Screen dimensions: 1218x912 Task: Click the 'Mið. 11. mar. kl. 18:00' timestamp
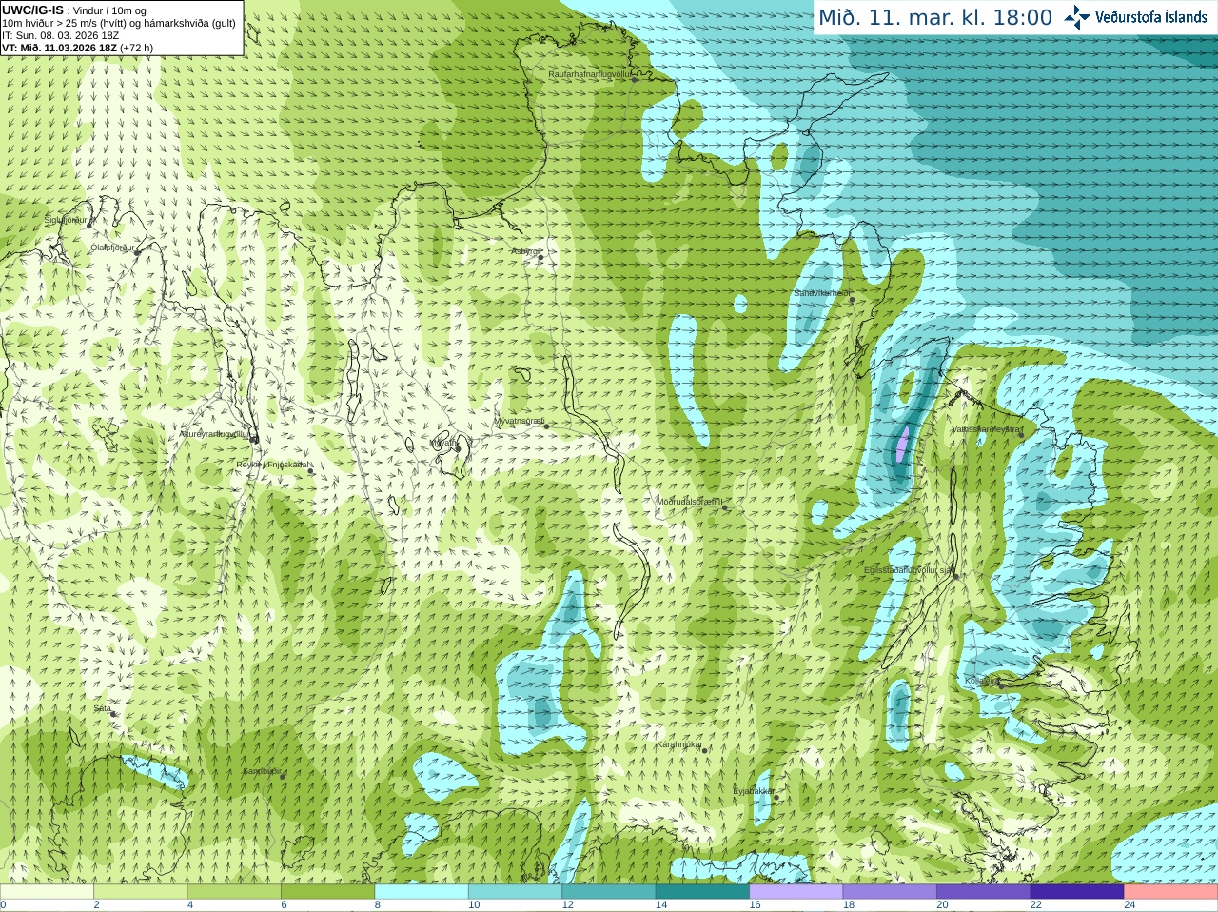pyautogui.click(x=935, y=18)
